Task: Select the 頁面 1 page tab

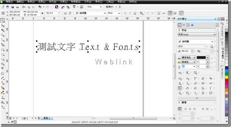Action: pyautogui.click(x=46, y=118)
